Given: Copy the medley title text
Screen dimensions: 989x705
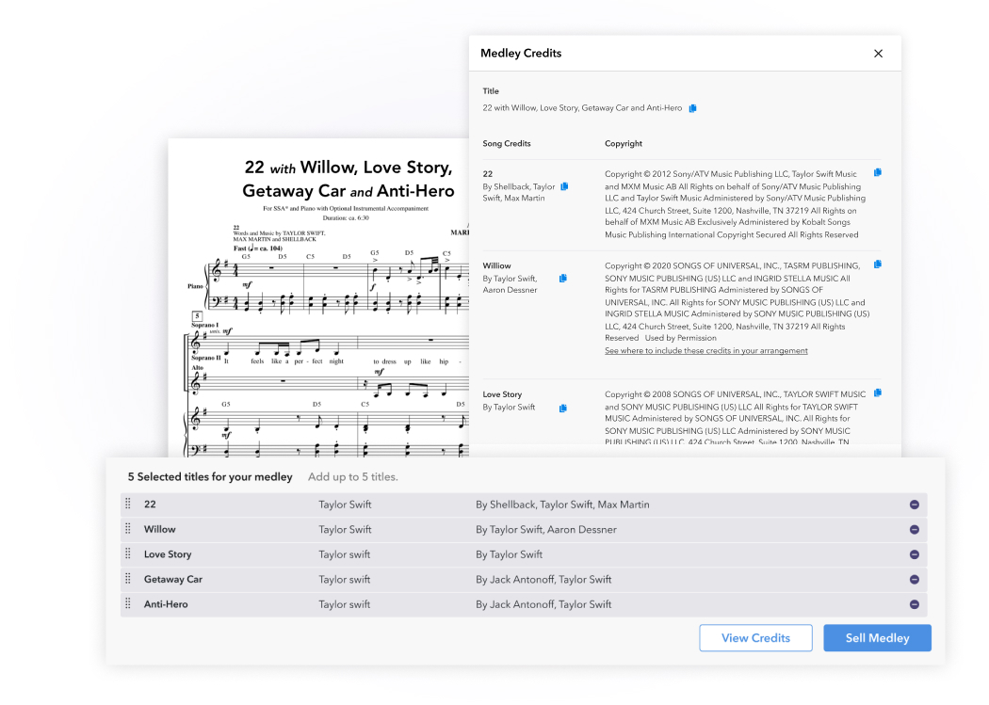Looking at the screenshot, I should pyautogui.click(x=692, y=108).
